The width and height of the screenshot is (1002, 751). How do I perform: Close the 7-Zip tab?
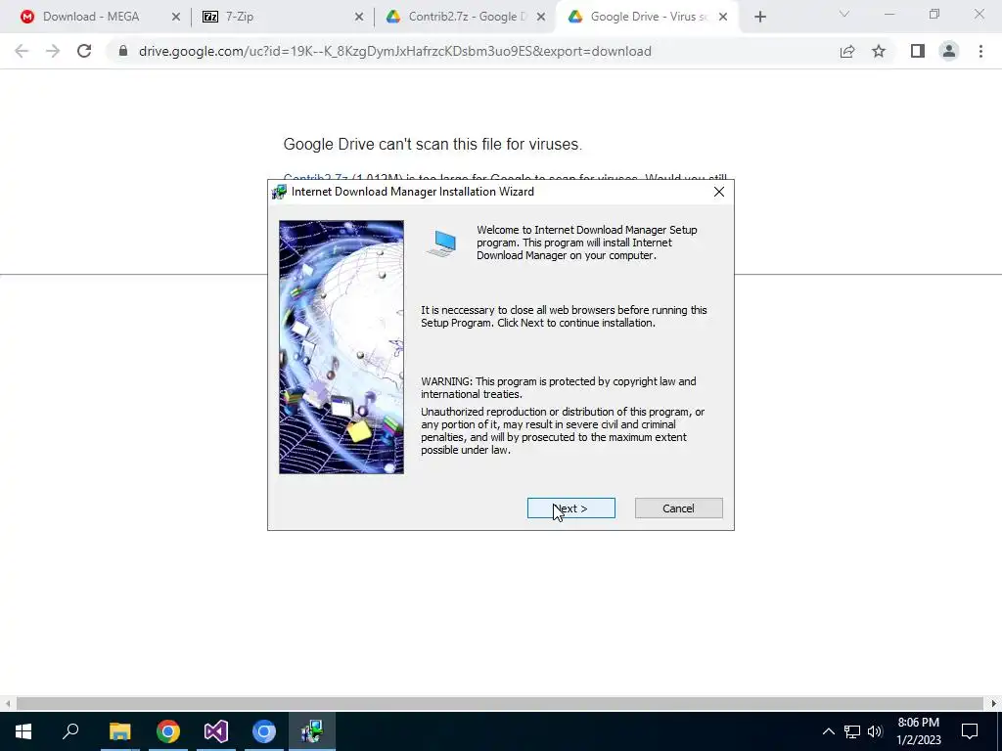[359, 18]
